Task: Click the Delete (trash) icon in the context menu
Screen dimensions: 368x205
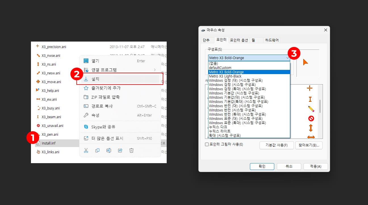Action: pos(131,150)
